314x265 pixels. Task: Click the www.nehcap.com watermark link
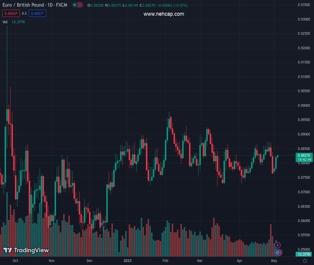click(x=164, y=14)
